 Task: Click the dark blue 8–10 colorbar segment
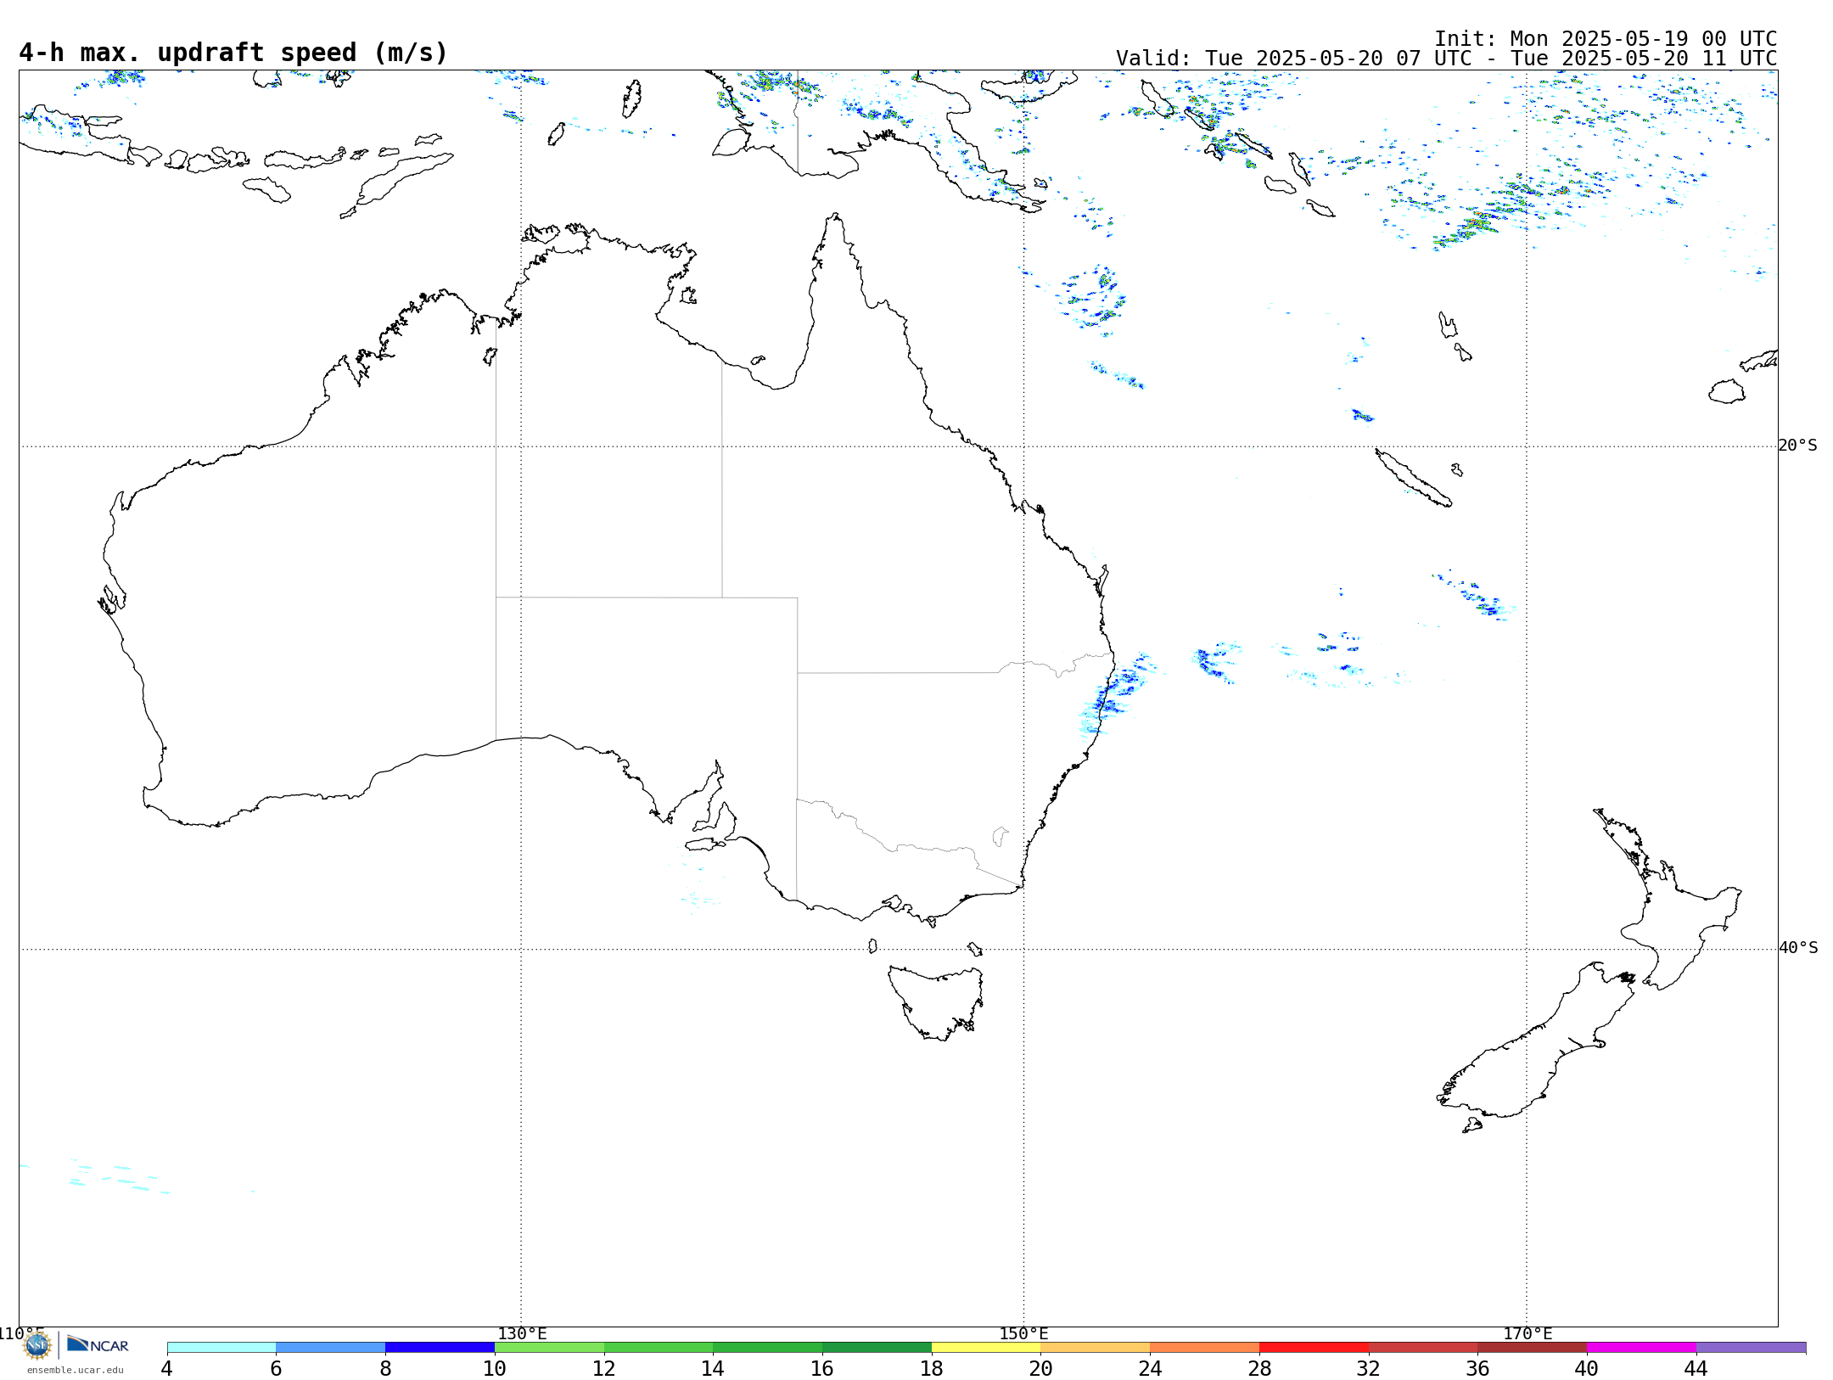coord(440,1347)
